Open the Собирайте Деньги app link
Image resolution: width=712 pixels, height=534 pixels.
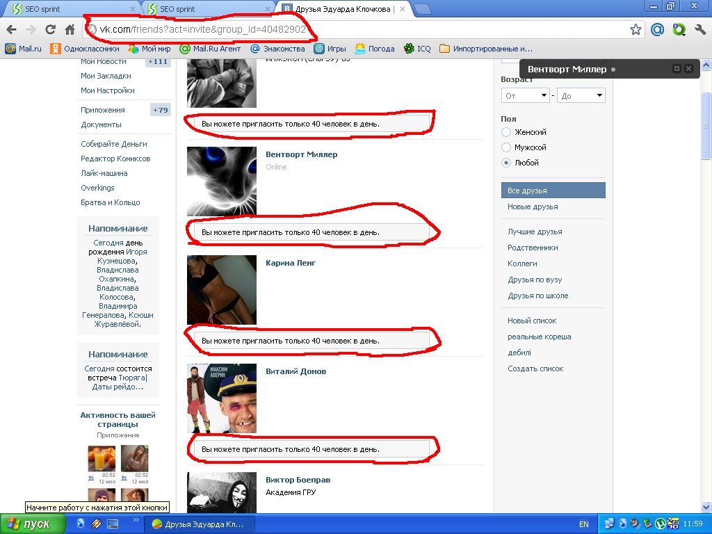114,144
